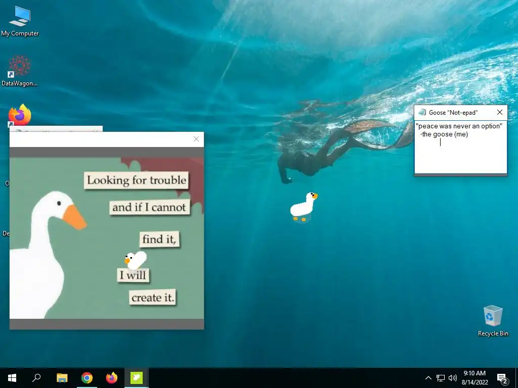The height and width of the screenshot is (388, 518).
Task: Open File Explorer from the taskbar
Action: [62, 378]
